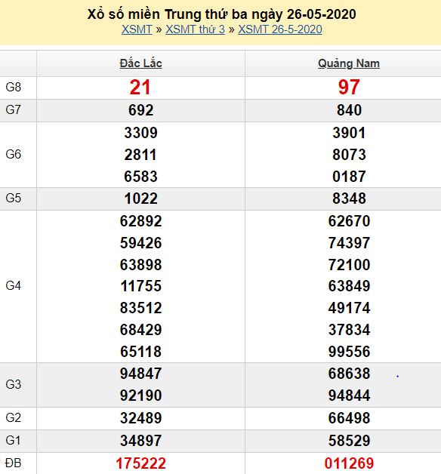
Task: Select Quảng Nam G8 result 97
Action: [349, 88]
